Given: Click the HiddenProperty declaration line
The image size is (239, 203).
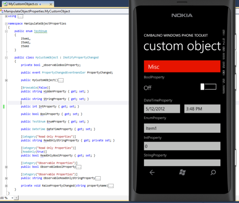Looking at the screenshot, I should tap(55, 91).
